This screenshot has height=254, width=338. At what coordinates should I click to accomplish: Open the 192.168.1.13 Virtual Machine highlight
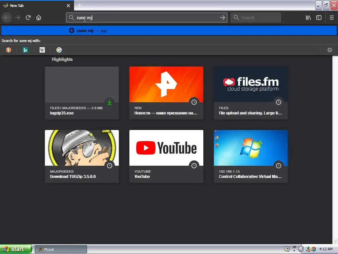[x=251, y=156]
